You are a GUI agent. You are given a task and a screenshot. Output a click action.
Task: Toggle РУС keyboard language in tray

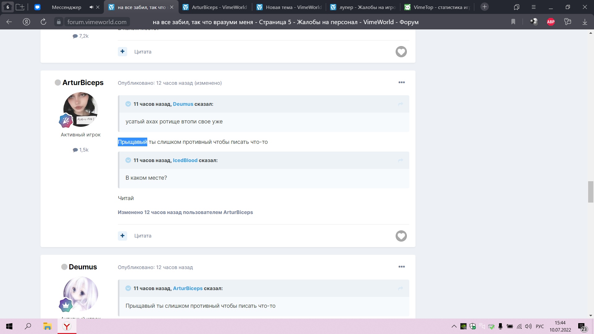pyautogui.click(x=540, y=326)
